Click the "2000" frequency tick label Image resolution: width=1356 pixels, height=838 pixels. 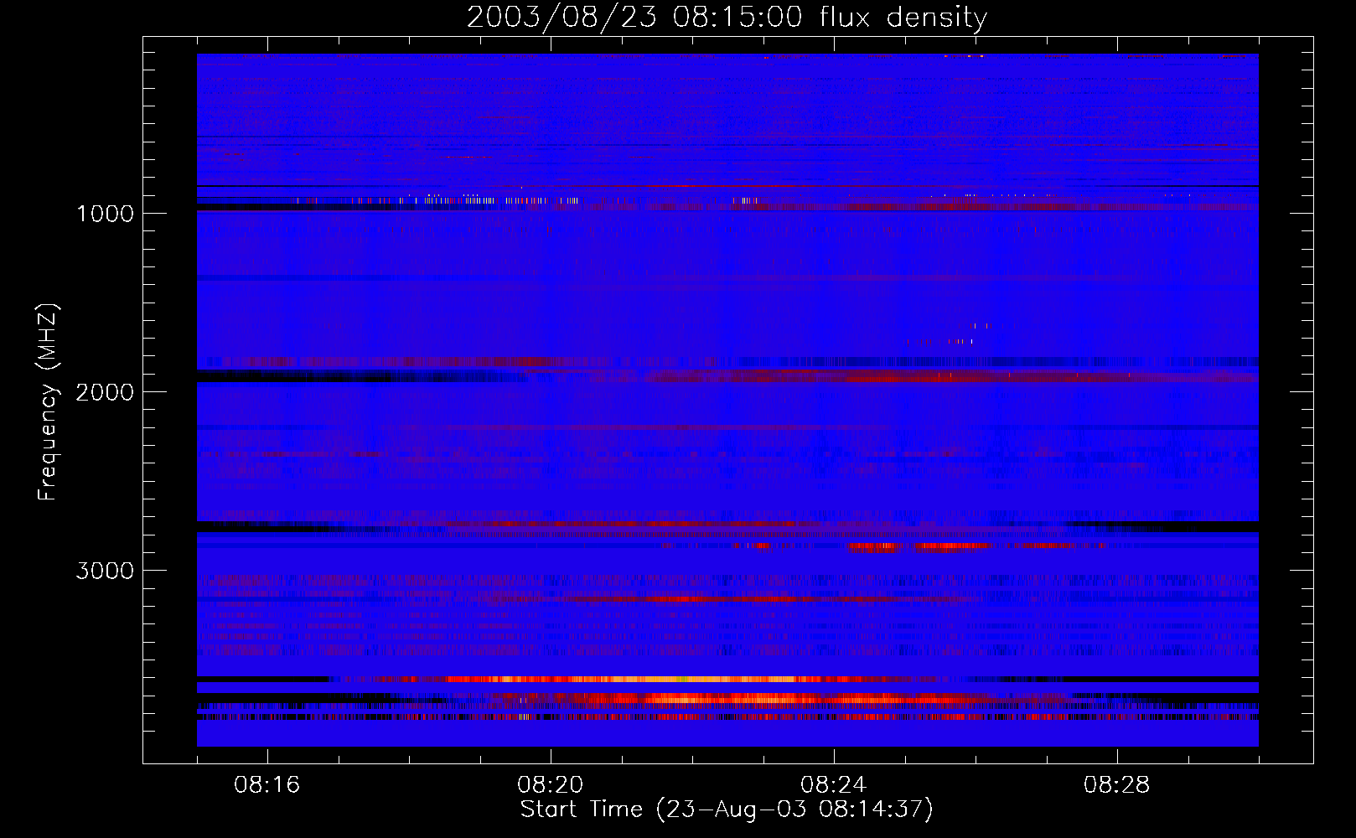(x=105, y=392)
